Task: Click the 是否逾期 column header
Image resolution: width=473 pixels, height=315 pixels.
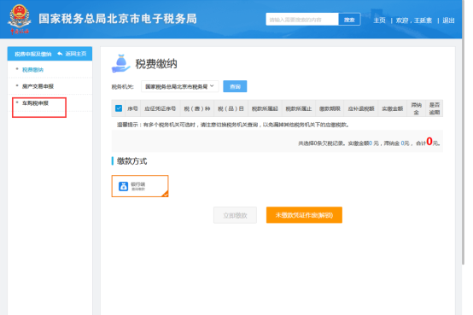Action: [x=435, y=108]
